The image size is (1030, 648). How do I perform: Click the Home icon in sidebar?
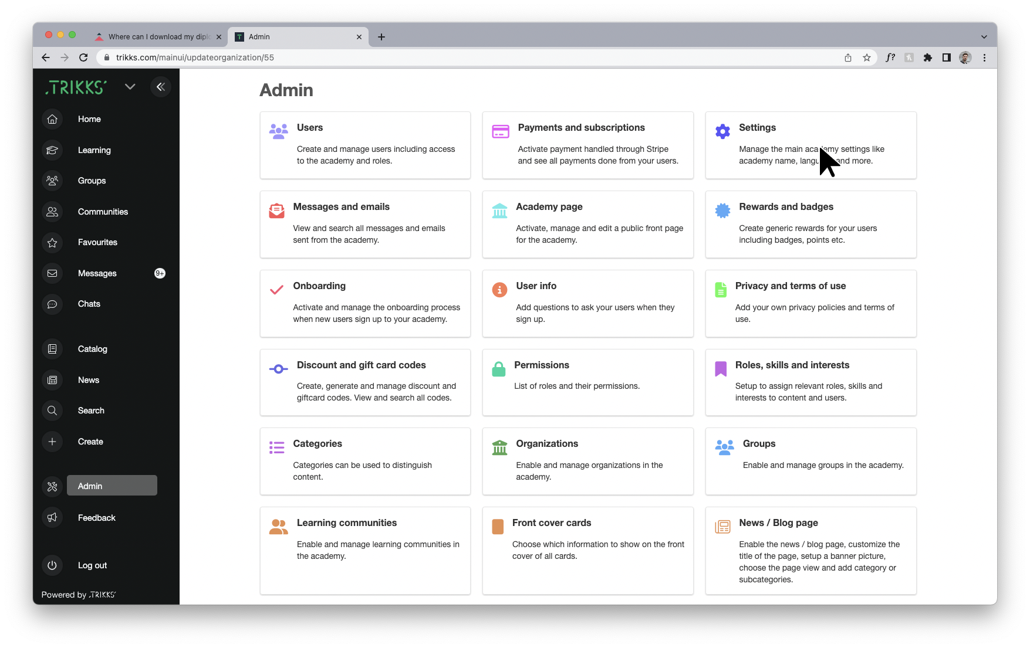[52, 119]
